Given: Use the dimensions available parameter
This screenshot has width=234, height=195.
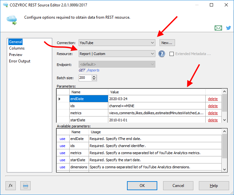Looking at the screenshot, I should (63, 167).
